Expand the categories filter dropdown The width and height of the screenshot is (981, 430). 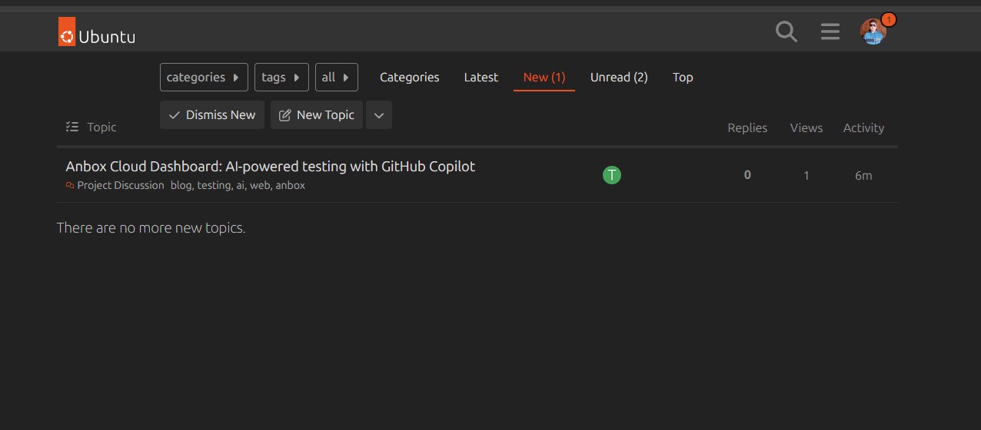204,78
